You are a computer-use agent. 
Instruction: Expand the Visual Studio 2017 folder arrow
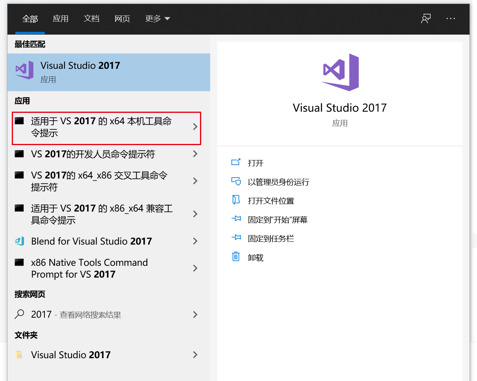pyautogui.click(x=195, y=355)
